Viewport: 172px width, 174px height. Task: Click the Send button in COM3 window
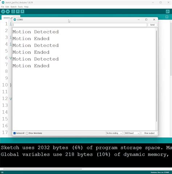pos(152,25)
